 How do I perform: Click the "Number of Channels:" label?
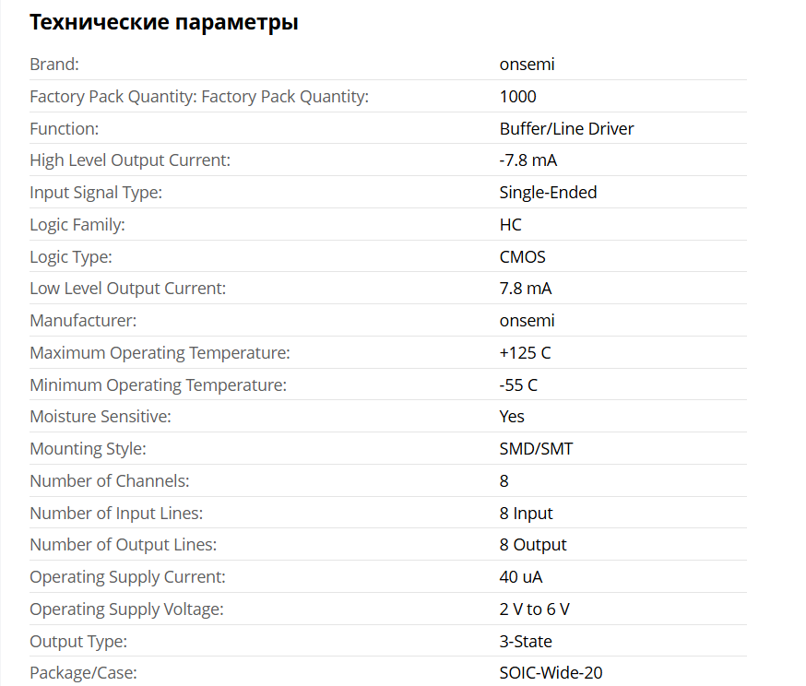(109, 481)
